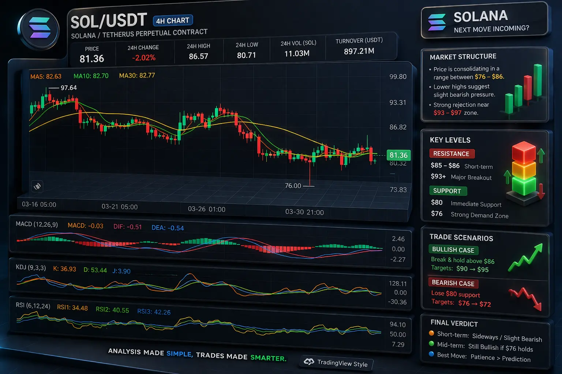This screenshot has height=374, width=562.
Task: Click the green dot beside Mid-term verdict
Action: 431,344
